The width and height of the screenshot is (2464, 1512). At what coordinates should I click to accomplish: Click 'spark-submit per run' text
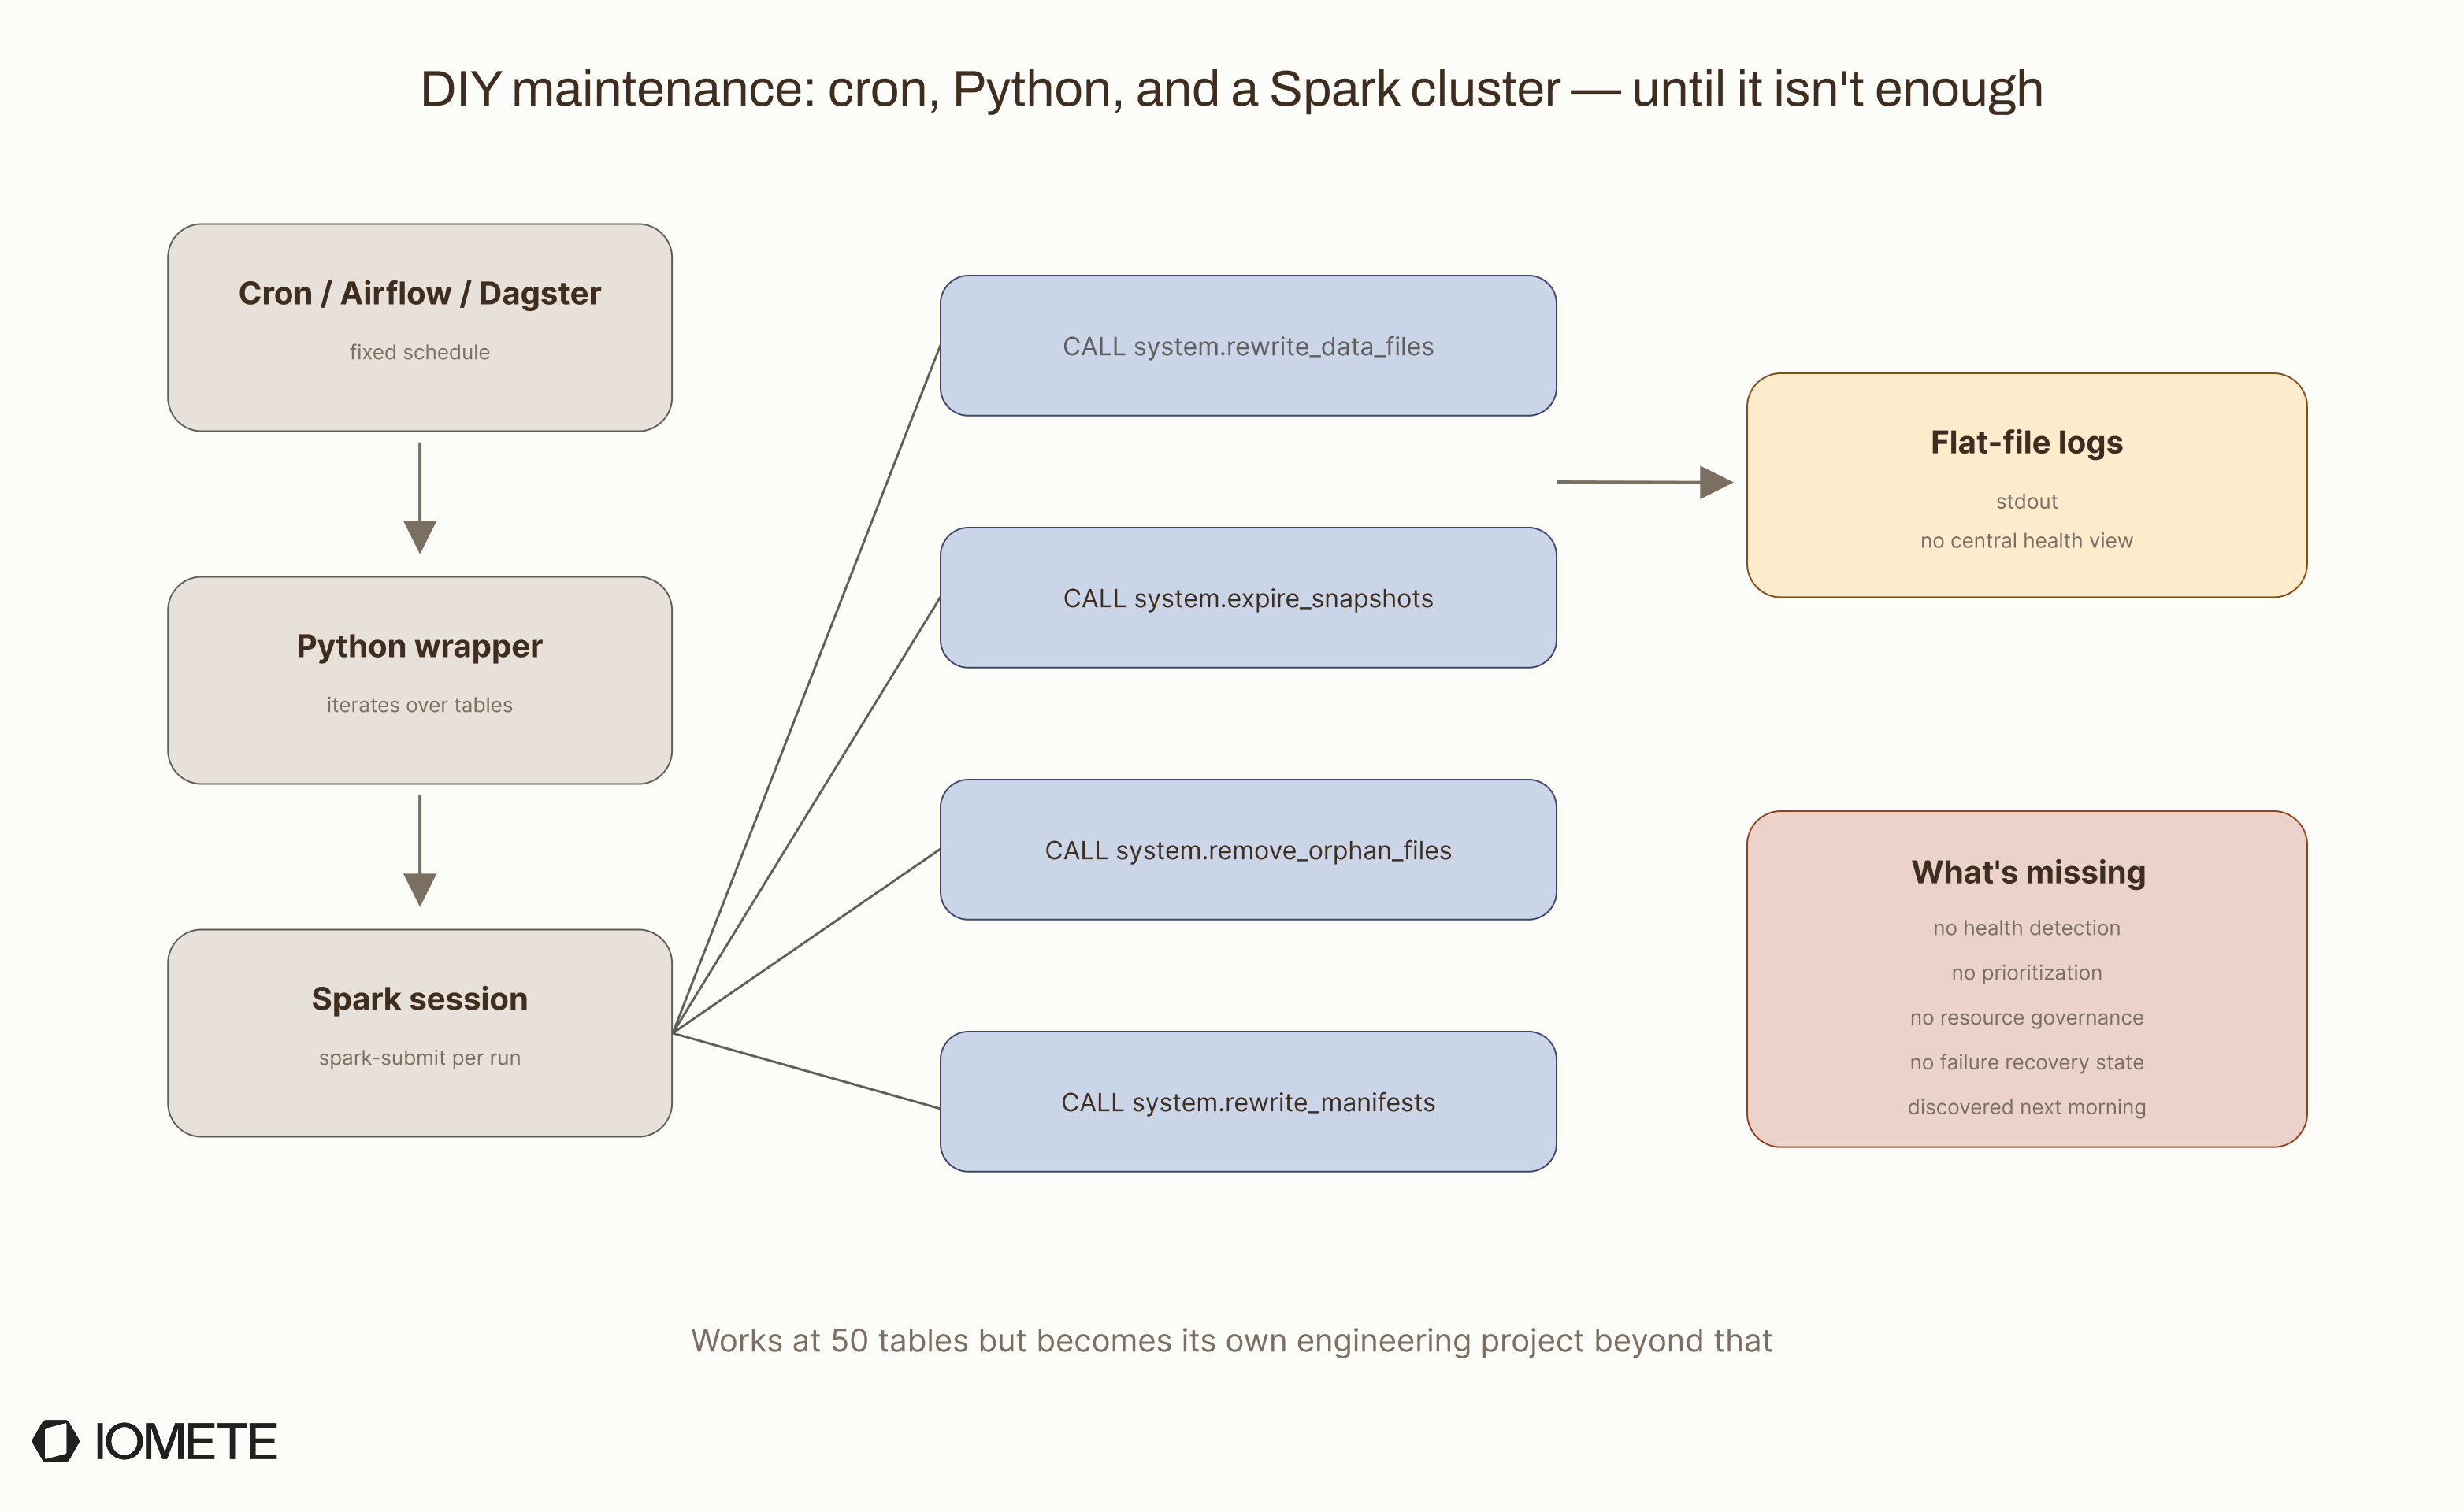(420, 1058)
